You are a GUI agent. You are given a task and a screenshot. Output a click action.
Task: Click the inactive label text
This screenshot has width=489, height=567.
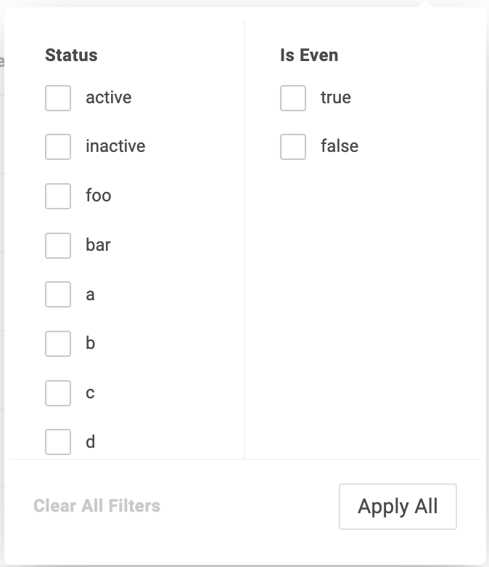115,146
